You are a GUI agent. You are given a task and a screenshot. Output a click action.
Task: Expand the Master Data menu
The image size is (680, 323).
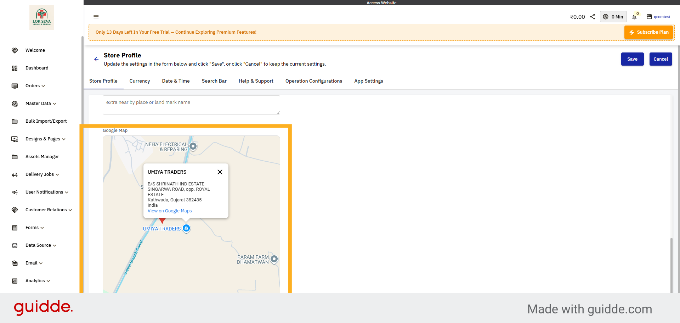click(x=55, y=104)
